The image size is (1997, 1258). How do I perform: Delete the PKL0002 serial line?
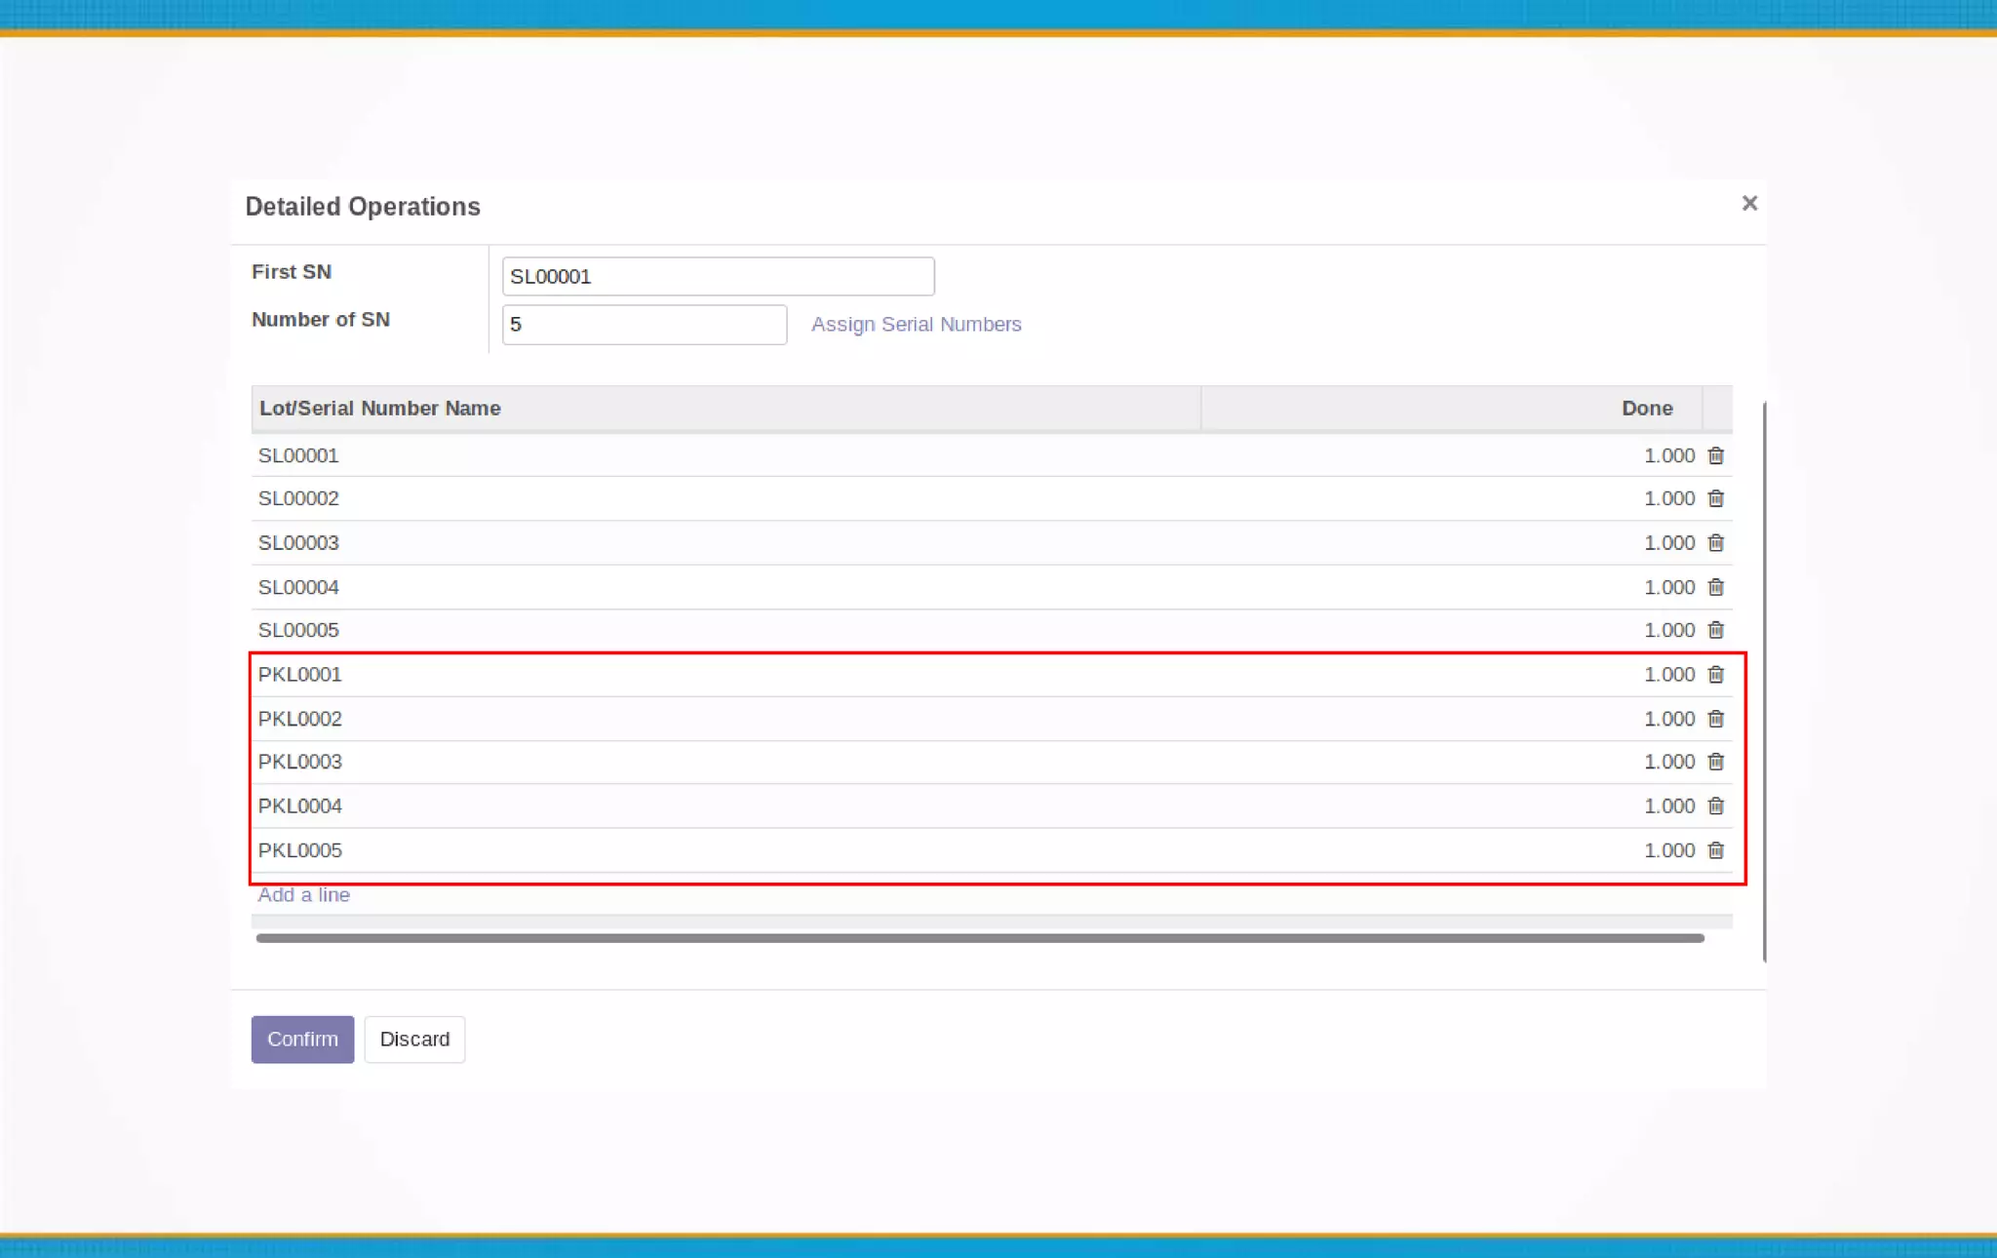pyautogui.click(x=1715, y=719)
